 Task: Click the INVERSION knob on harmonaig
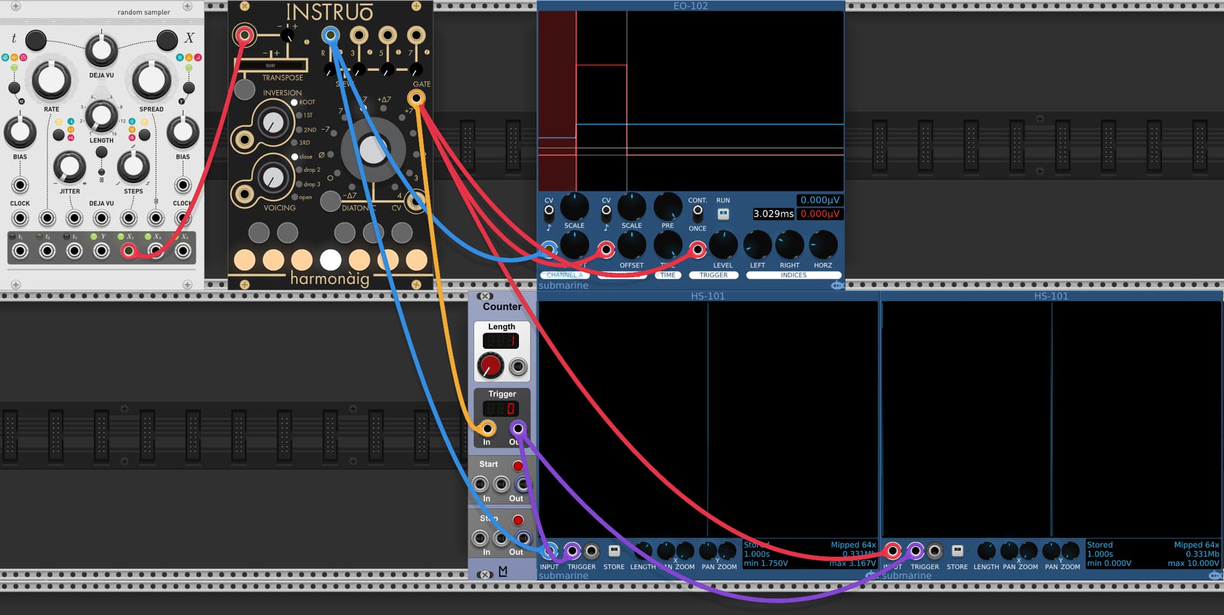point(273,124)
